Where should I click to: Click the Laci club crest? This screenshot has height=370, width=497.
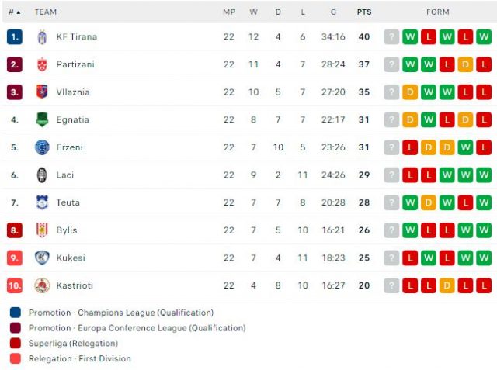(42, 175)
